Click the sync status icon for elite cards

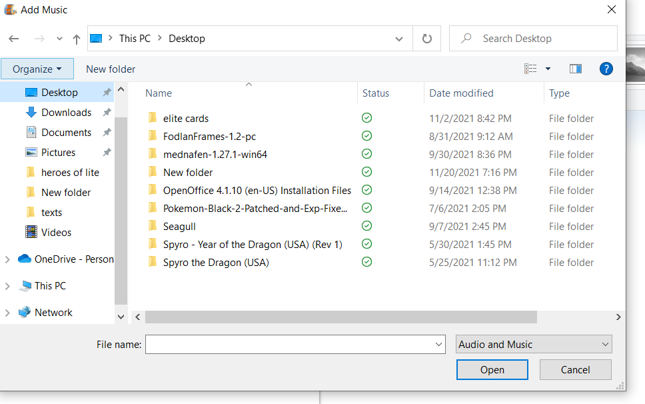pos(367,118)
